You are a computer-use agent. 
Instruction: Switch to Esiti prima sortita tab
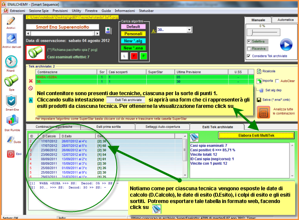pyautogui.click(x=108, y=127)
